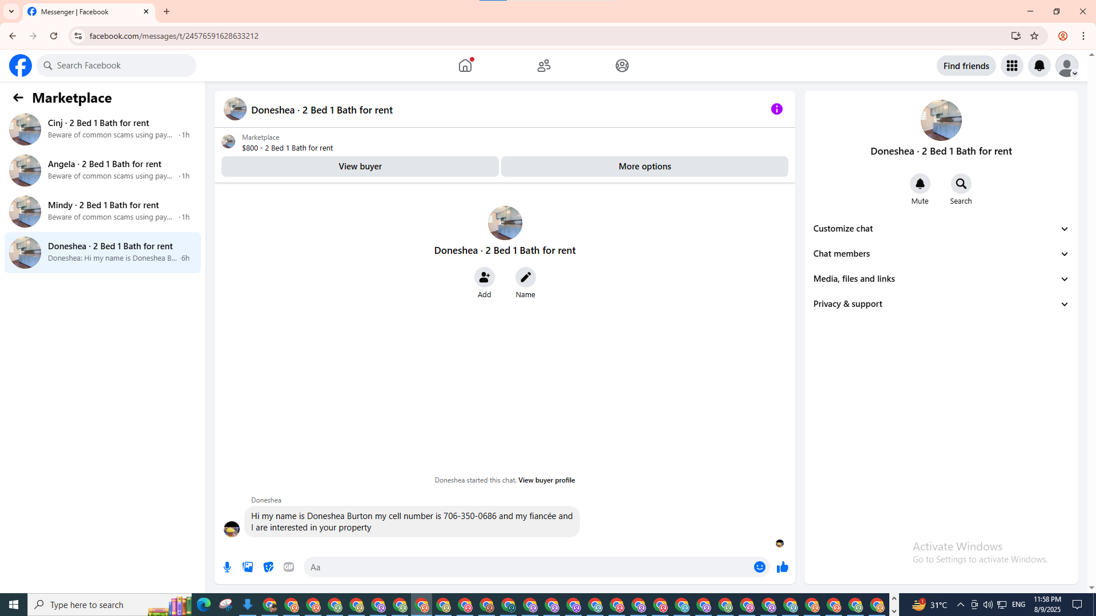
Task: Open the Friends tab
Action: [x=543, y=66]
